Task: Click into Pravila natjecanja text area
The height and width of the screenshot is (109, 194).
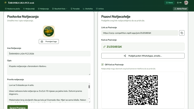Action: click(x=48, y=92)
